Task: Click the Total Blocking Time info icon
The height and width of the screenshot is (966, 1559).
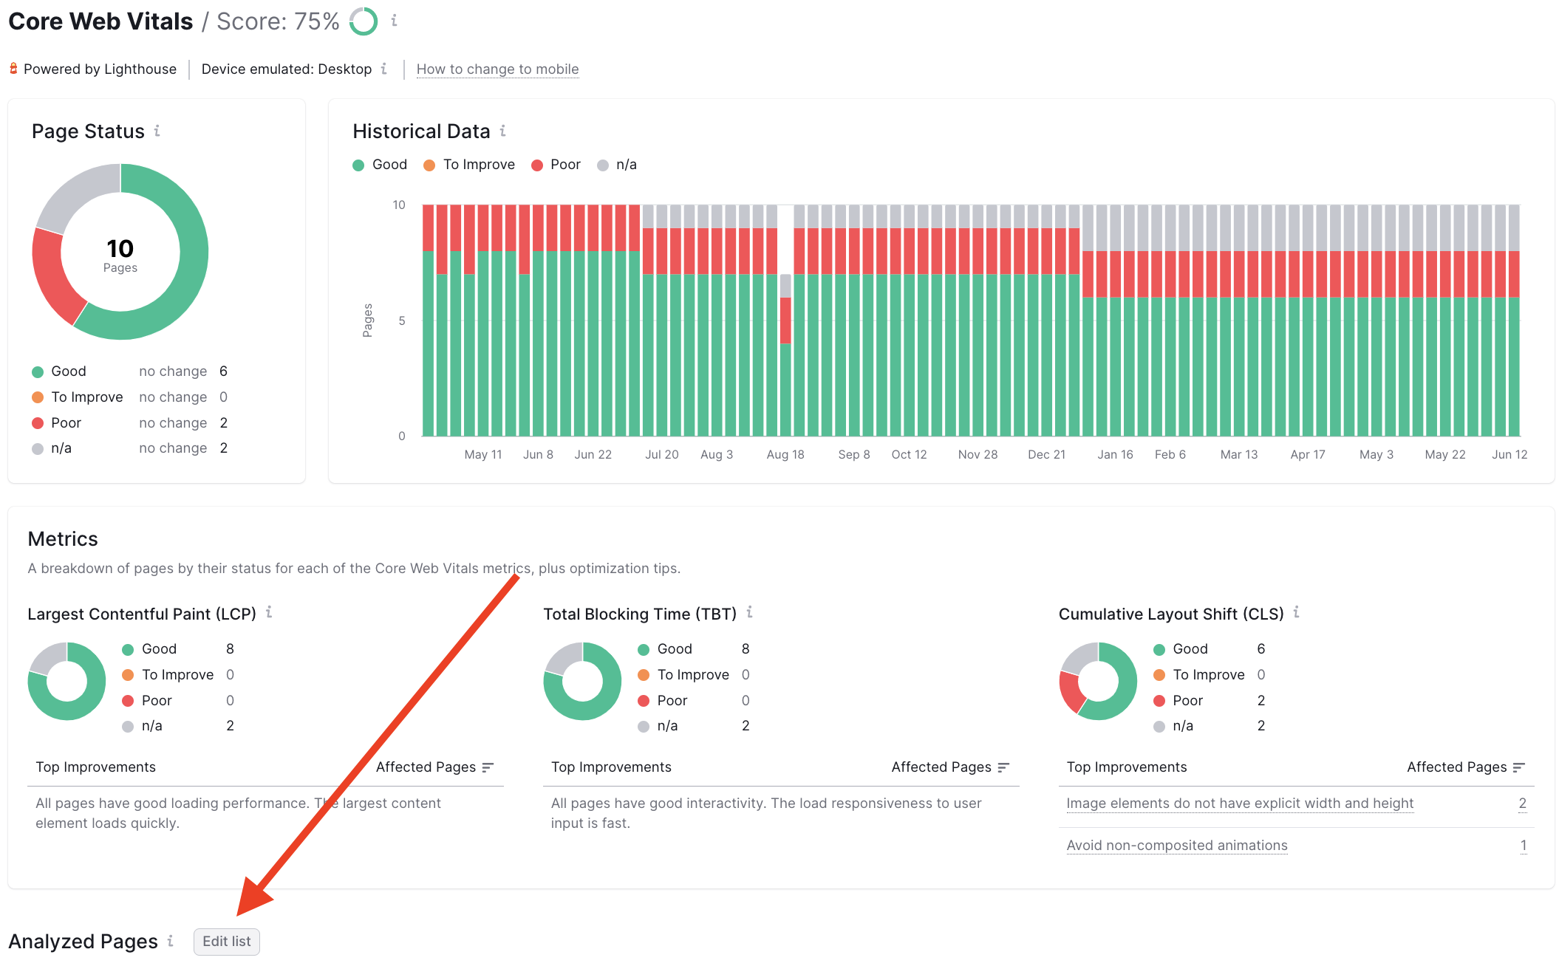Action: tap(750, 613)
